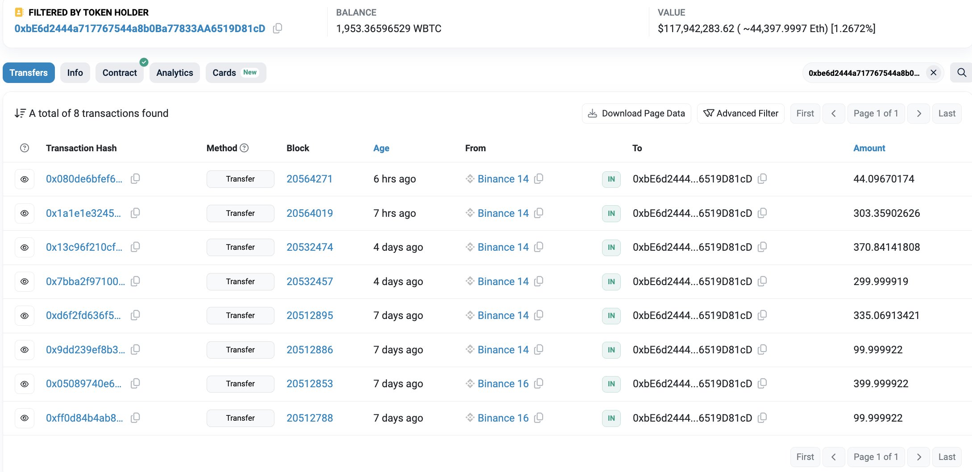Preview transaction 0x05089740e6 via eye icon

click(x=25, y=384)
